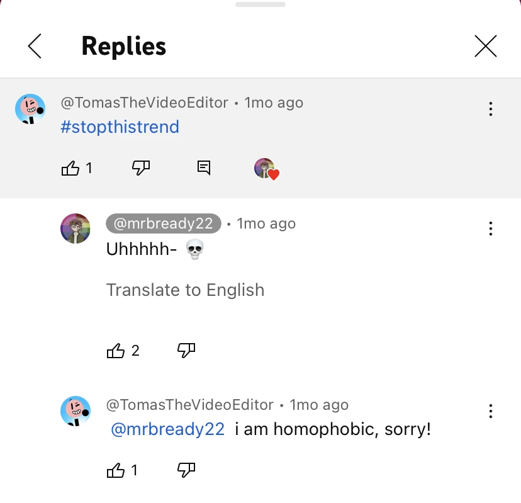521x503 pixels.
Task: Open @mrbready22's profile picture
Action: pos(76,229)
